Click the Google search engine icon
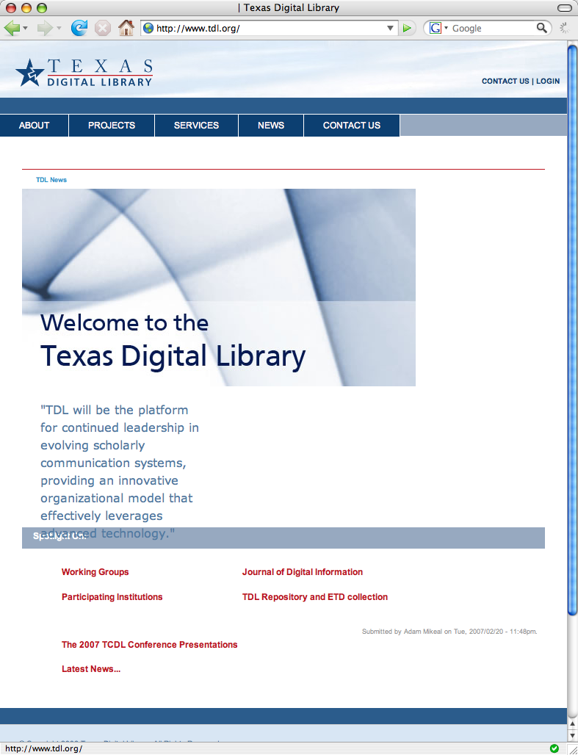Screen dimensions: 578x755 (436, 28)
